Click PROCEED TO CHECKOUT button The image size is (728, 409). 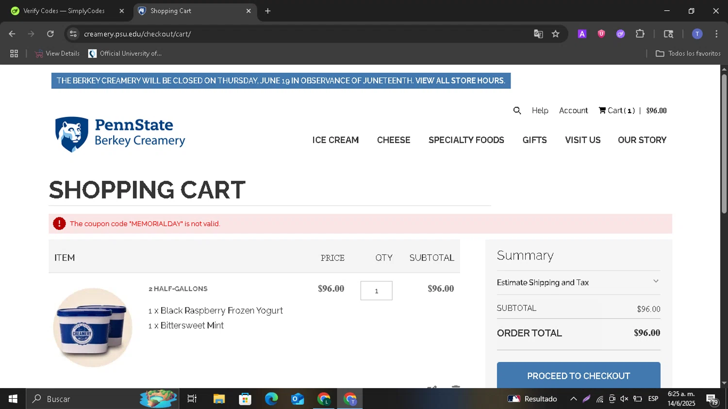tap(579, 375)
